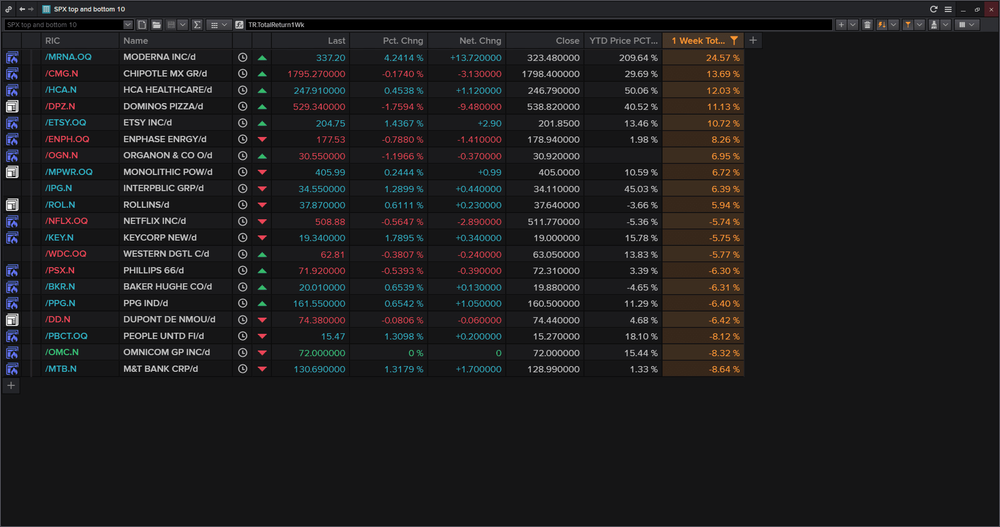Open the /MRNA.OQ RIC link
Screen dimensions: 1000x527
pos(68,57)
